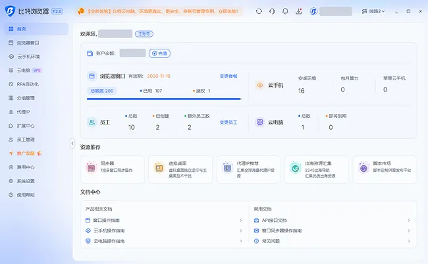Click the 主账号 badge
Image resolution: width=428 pixels, height=264 pixels.
pyautogui.click(x=144, y=34)
